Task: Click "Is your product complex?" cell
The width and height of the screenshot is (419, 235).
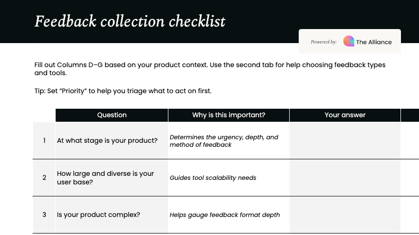Action: pyautogui.click(x=99, y=215)
